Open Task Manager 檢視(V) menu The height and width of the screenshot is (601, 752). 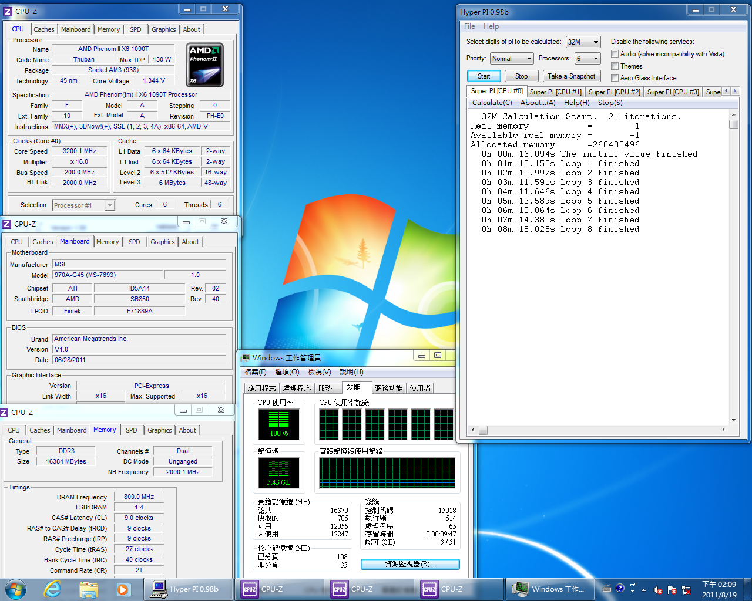[x=320, y=372]
